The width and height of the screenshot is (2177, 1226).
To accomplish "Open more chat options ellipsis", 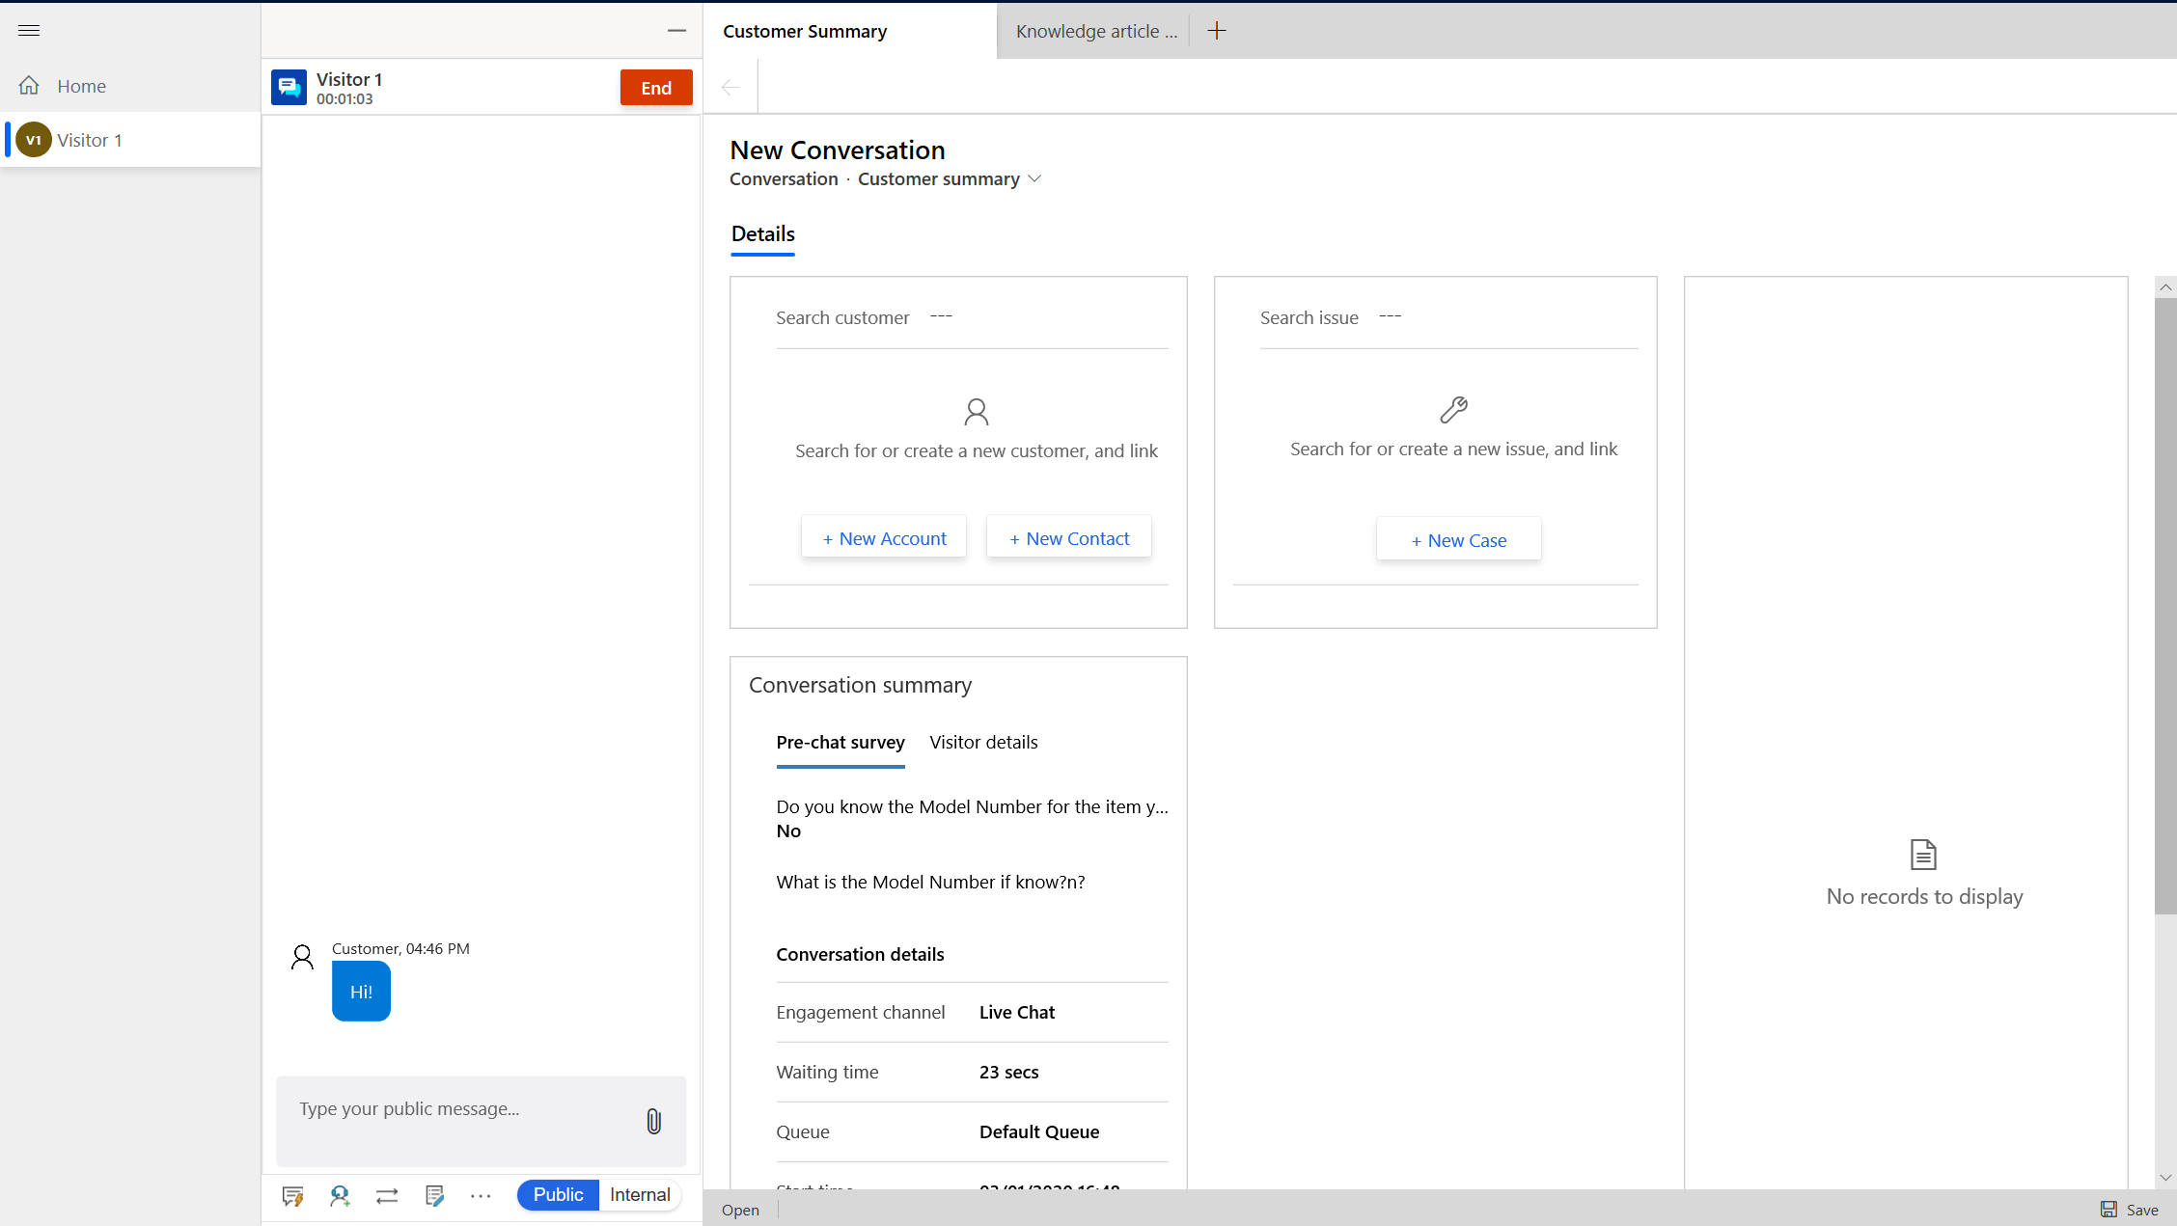I will click(481, 1196).
